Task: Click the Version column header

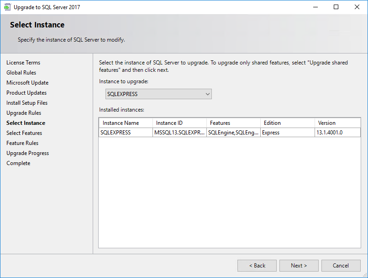Action: click(337, 123)
